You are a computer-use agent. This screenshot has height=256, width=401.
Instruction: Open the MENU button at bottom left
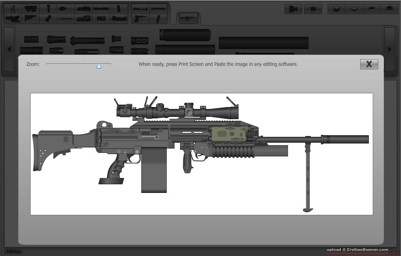point(13,251)
